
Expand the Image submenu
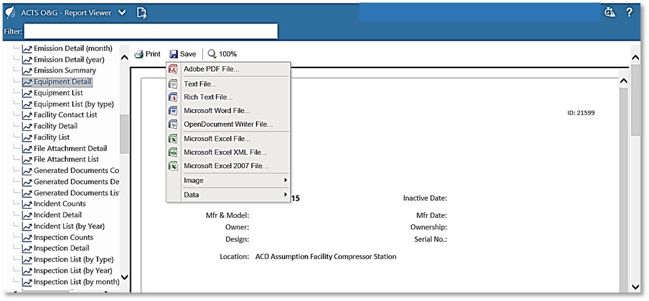[228, 181]
